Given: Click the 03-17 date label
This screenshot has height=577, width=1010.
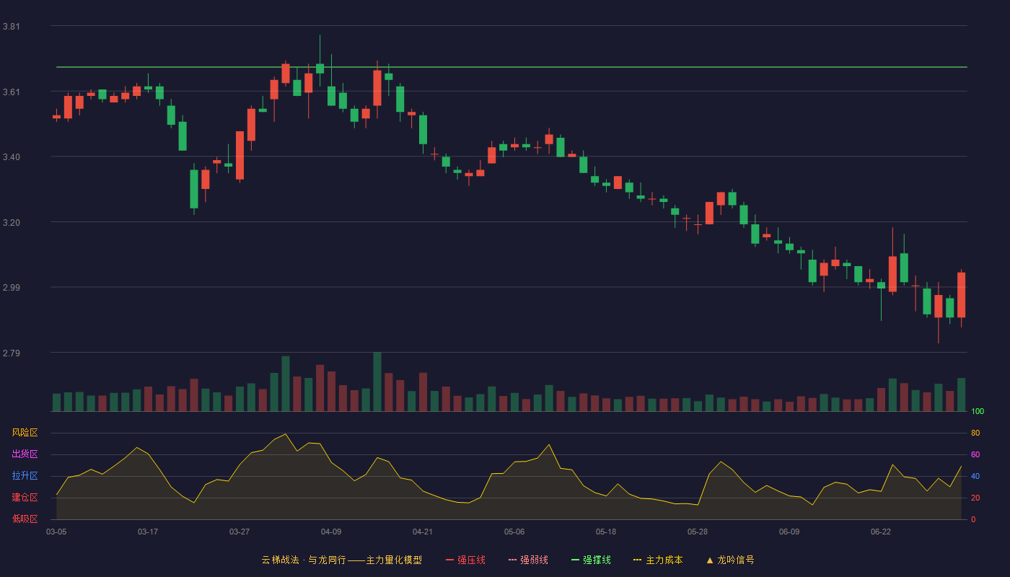Looking at the screenshot, I should pos(148,532).
